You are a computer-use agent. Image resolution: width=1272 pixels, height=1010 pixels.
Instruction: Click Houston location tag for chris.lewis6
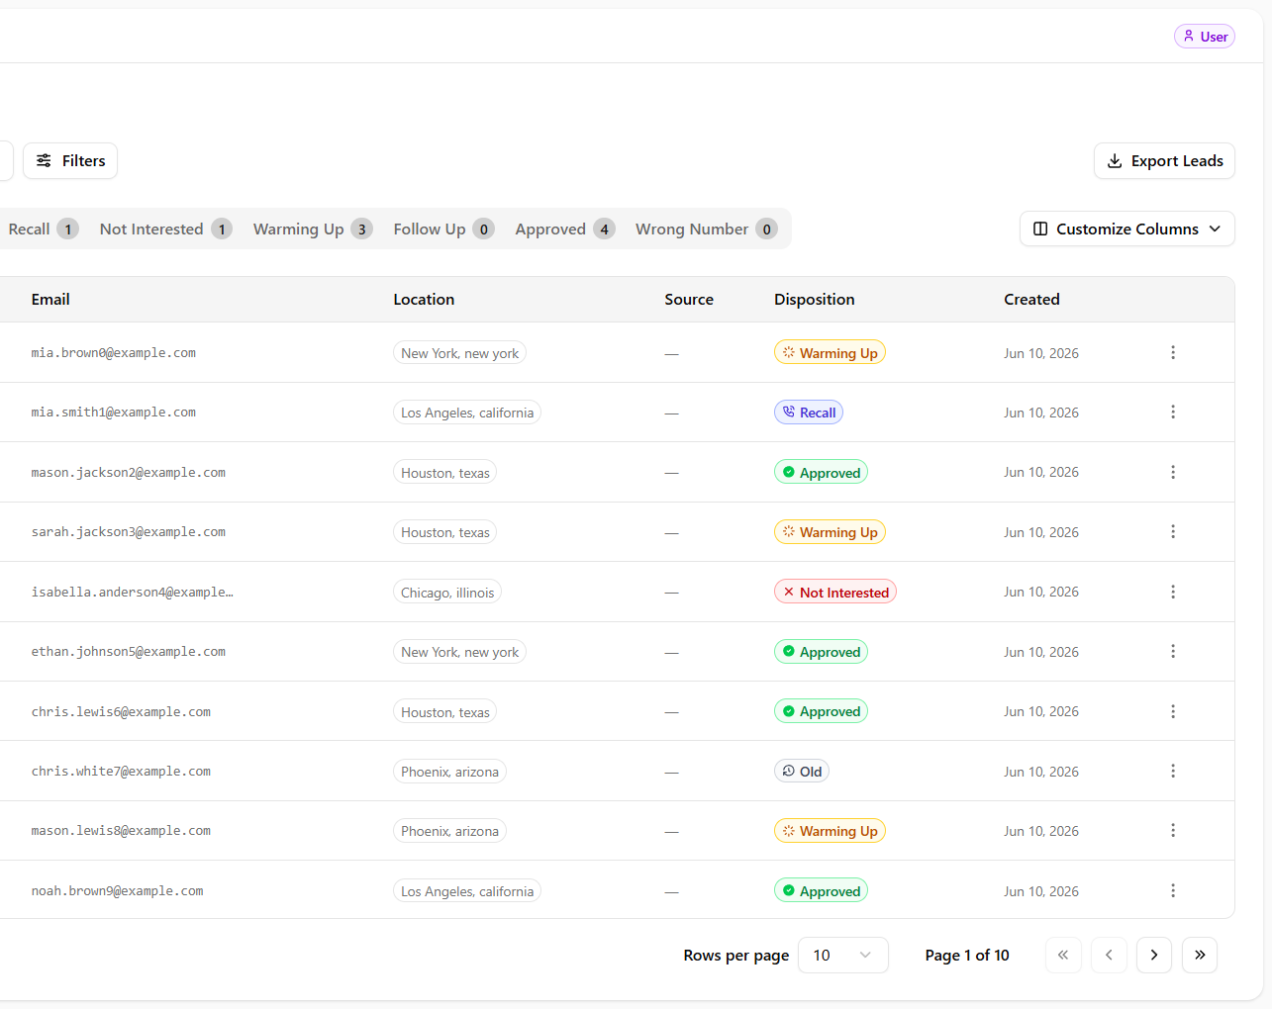[x=445, y=711]
